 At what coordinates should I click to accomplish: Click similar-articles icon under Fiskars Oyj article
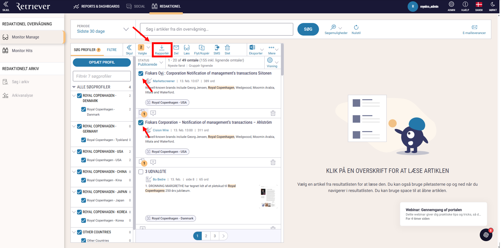point(142,113)
